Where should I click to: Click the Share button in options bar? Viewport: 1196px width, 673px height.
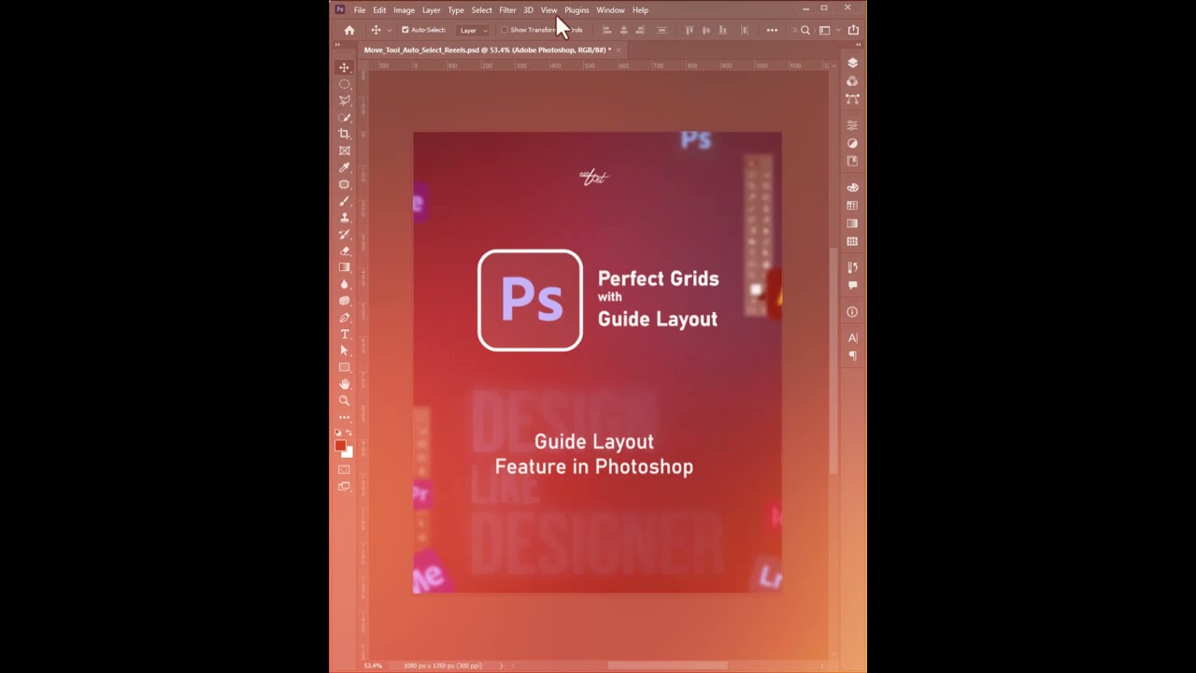[853, 30]
